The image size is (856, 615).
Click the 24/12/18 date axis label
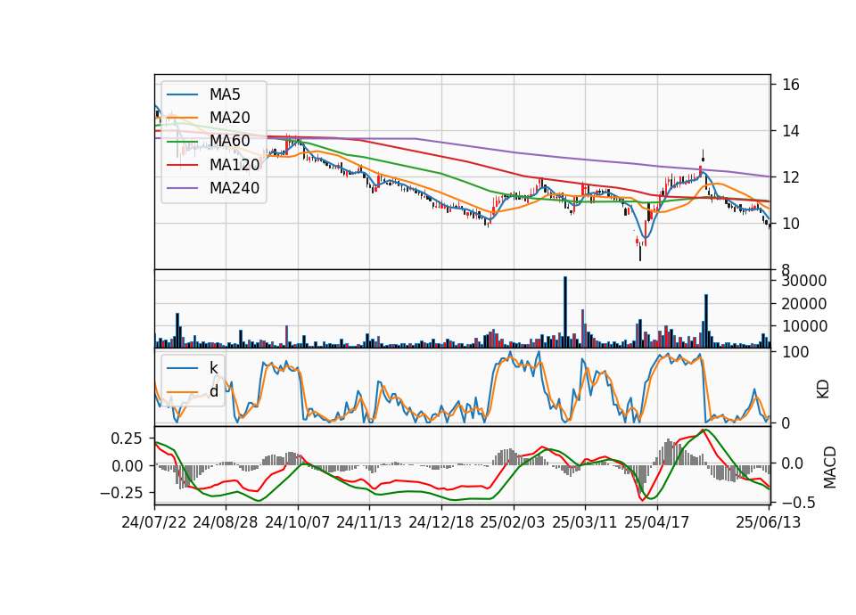(441, 522)
